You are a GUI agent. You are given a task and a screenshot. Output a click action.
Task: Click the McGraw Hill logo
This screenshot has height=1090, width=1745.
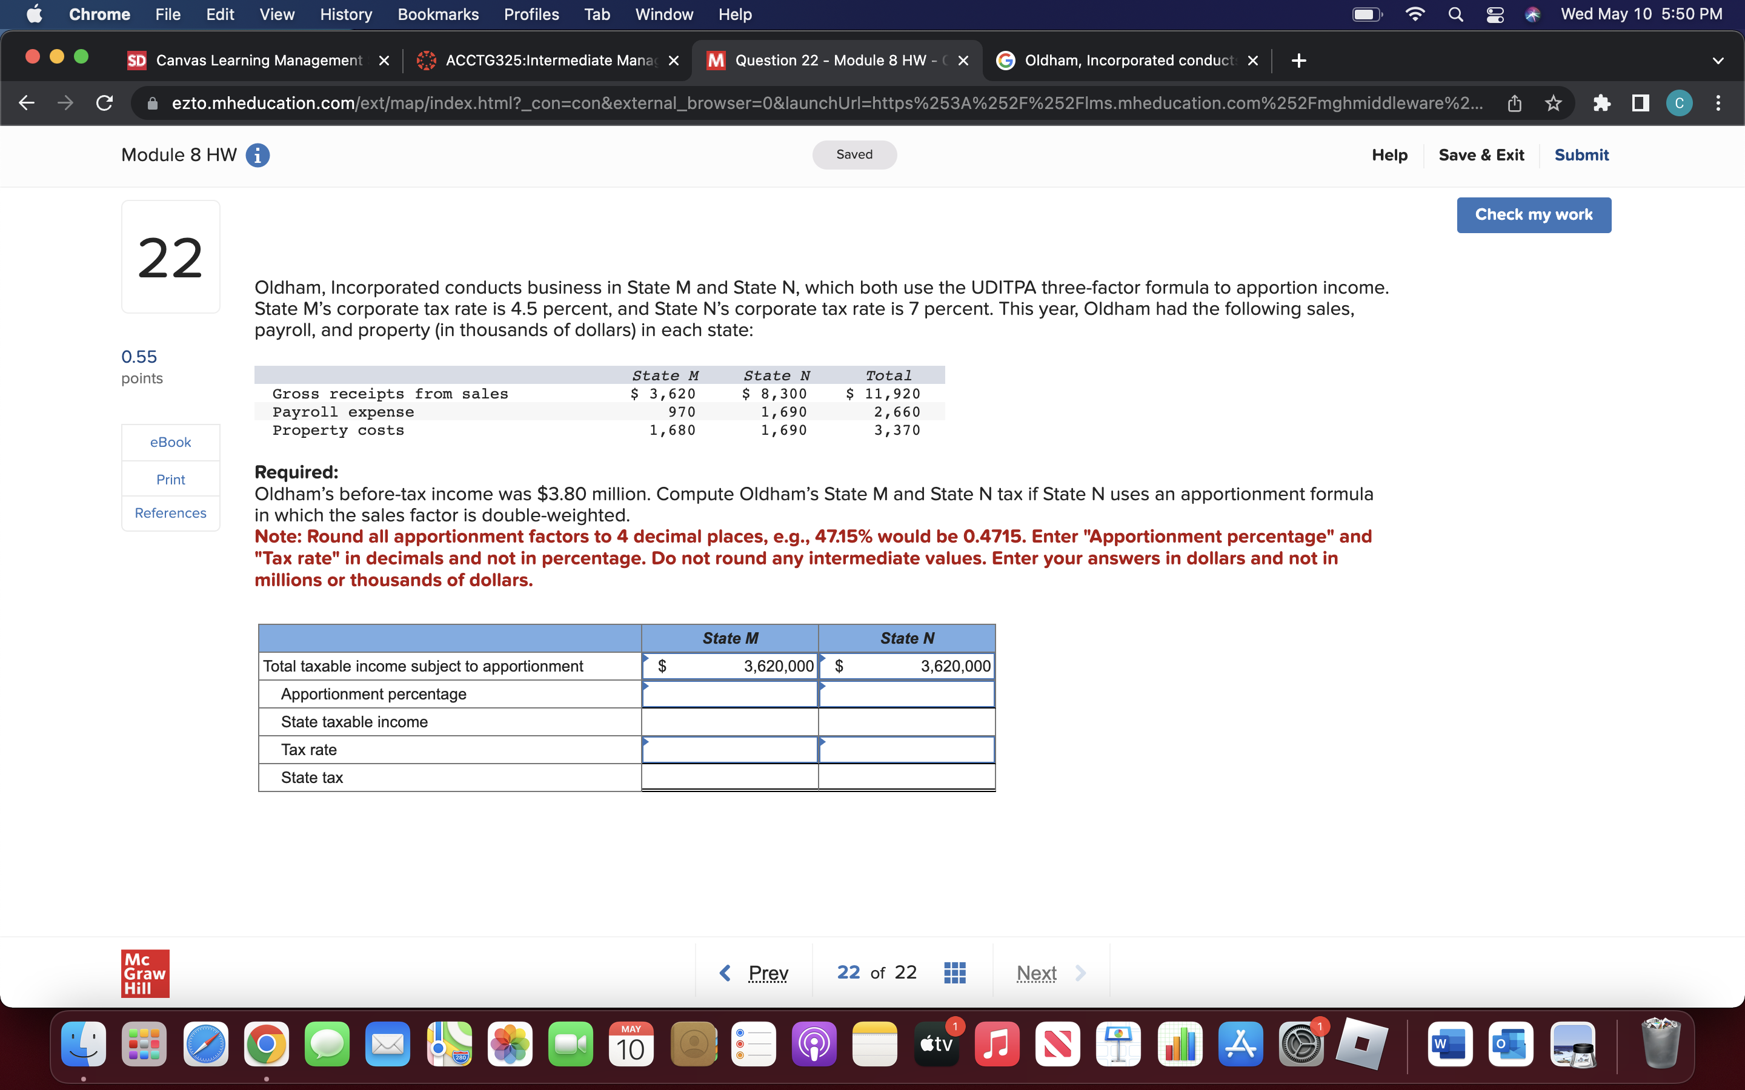click(x=144, y=973)
